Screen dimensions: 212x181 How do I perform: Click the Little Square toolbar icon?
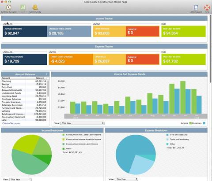point(196,7)
